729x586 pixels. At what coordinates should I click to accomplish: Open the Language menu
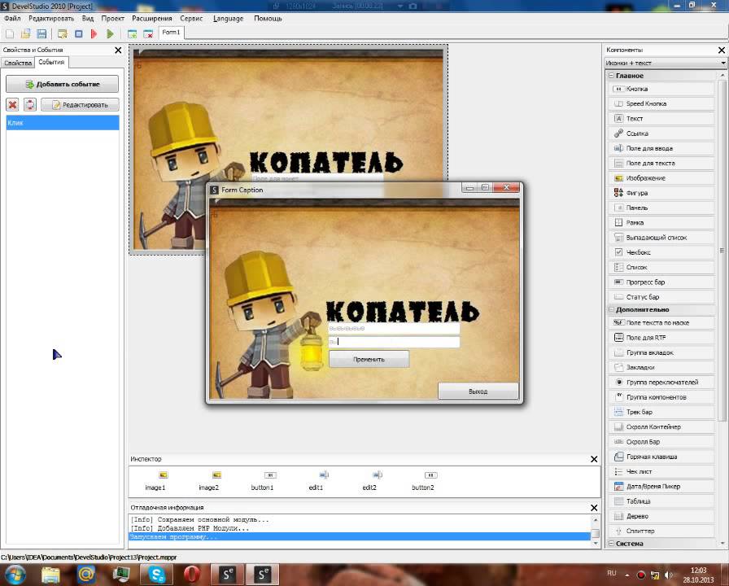229,19
